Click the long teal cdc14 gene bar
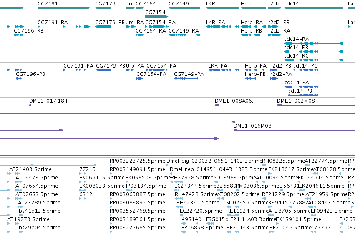The image size is (355, 234). pos(314,8)
